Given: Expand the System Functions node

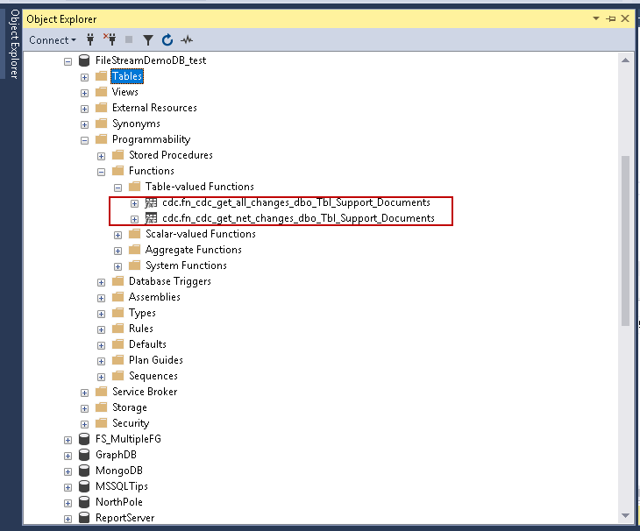Looking at the screenshot, I should [x=118, y=266].
